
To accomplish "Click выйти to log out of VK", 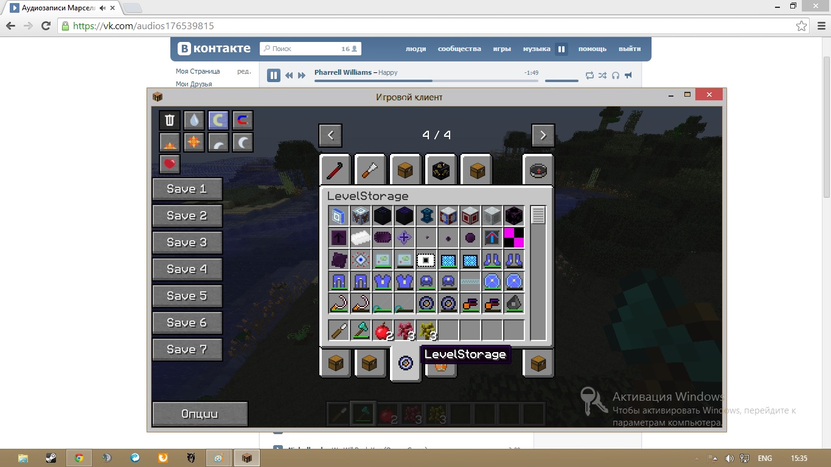I will point(630,49).
